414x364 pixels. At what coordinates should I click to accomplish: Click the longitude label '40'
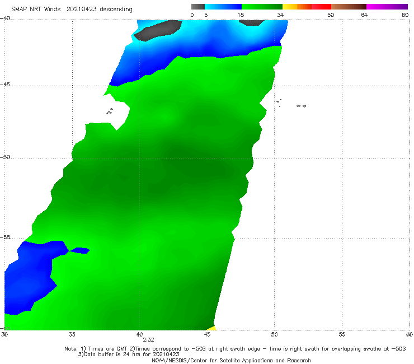(139, 334)
